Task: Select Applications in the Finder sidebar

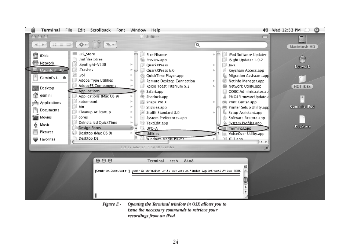Action: coord(50,103)
